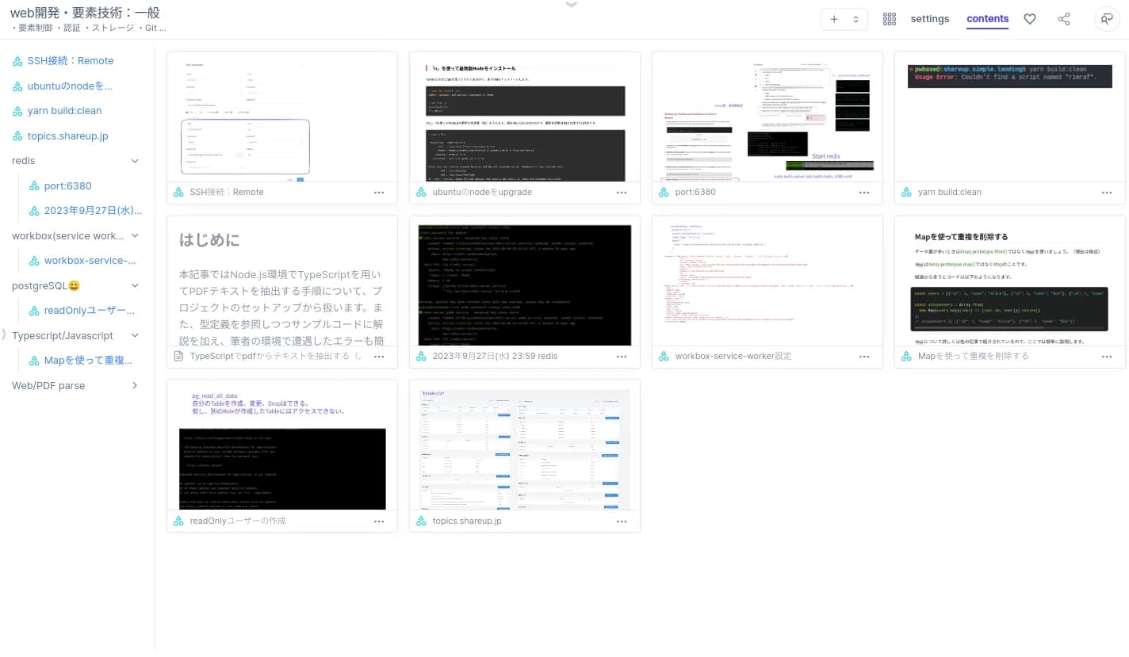Open the redis terminal card thumbnail

(525, 281)
